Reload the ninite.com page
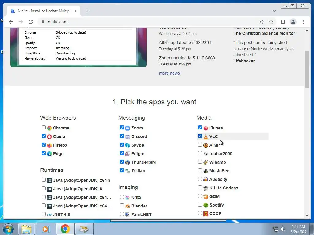Image resolution: width=314 pixels, height=235 pixels. [31, 22]
